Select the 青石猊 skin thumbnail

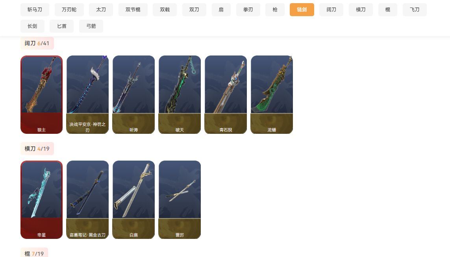226,95
